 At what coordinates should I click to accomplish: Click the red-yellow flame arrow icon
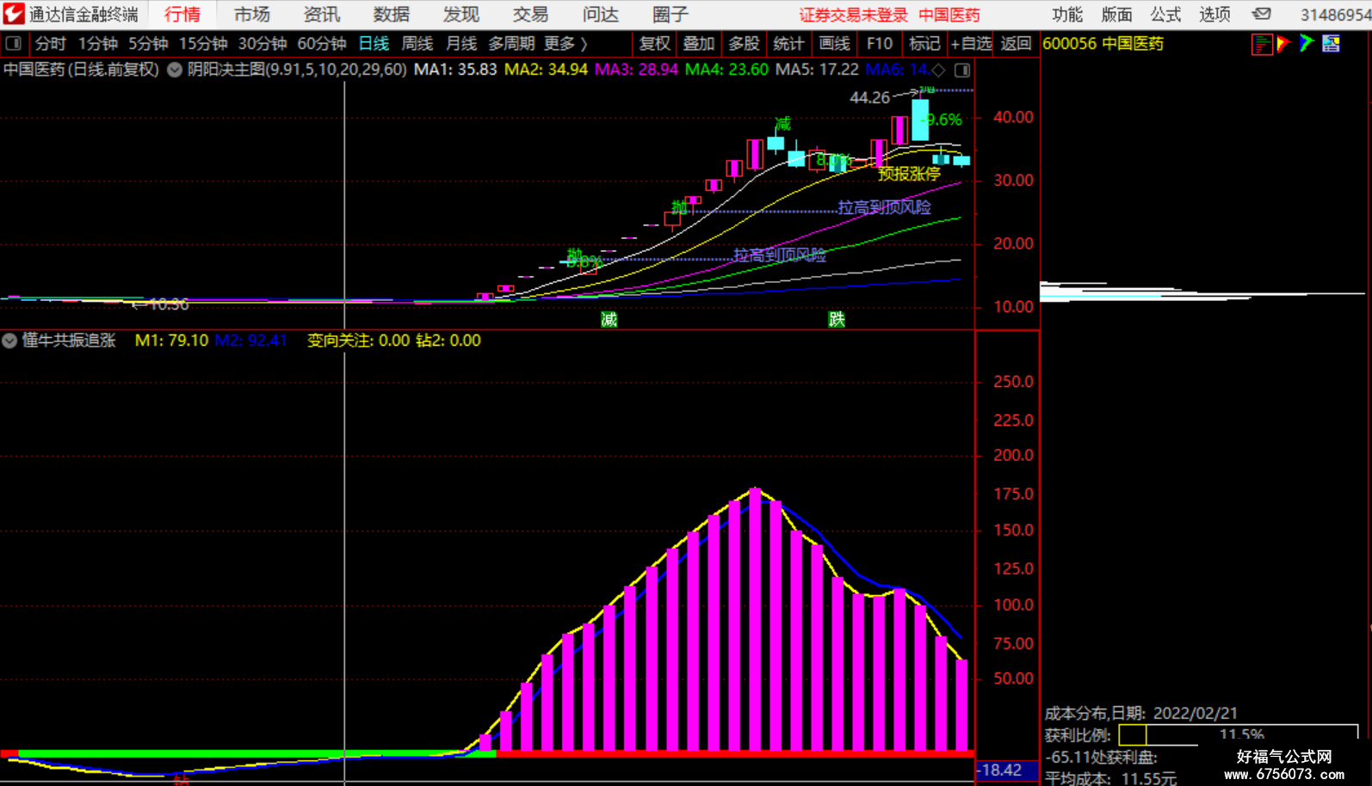(x=1283, y=44)
